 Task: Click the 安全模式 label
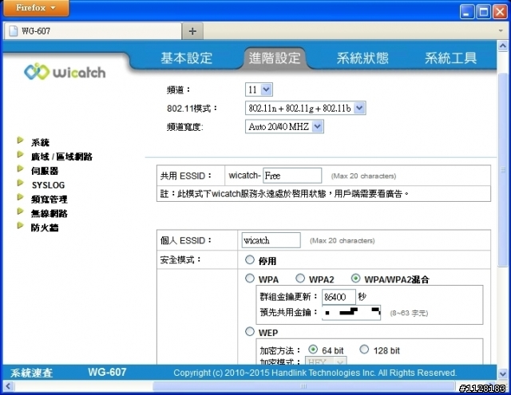coord(180,260)
